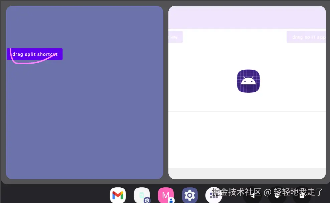The image size is (330, 203).
Task: Click the partially hidden 'new' button
Action: (x=176, y=37)
